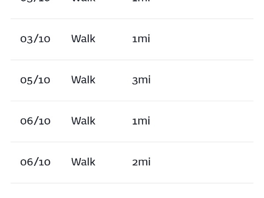
Task: Click blank space right of 2mi entry
Action: [202, 162]
